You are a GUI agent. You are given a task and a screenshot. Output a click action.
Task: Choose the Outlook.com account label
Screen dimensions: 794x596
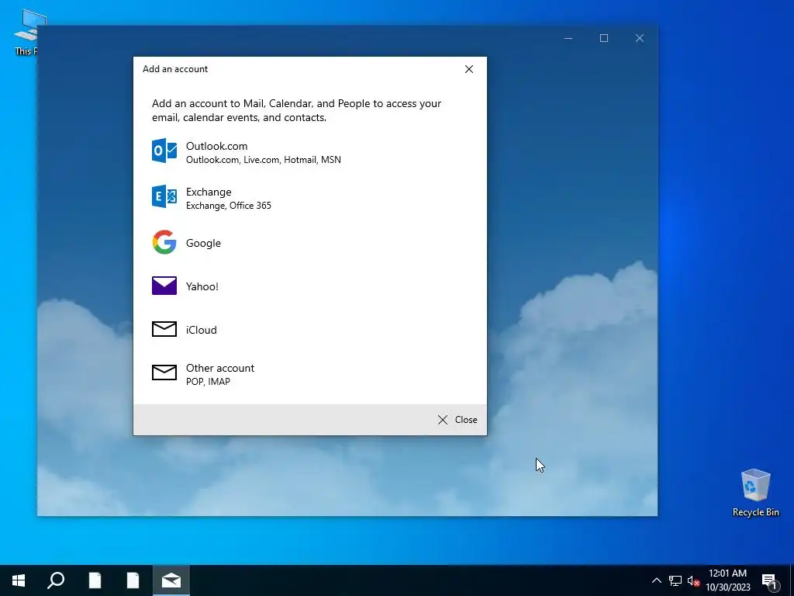pyautogui.click(x=217, y=146)
